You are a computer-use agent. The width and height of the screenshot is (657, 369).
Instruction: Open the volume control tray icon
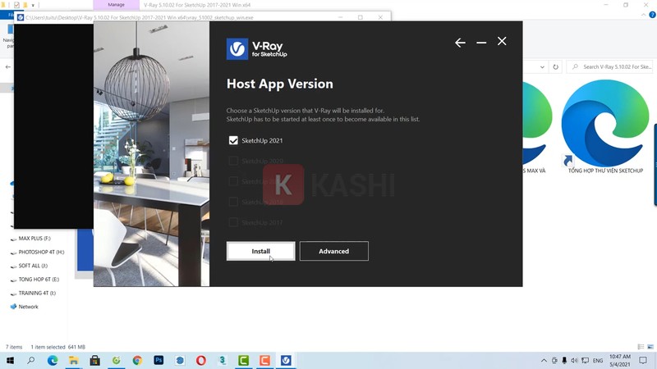(x=574, y=360)
